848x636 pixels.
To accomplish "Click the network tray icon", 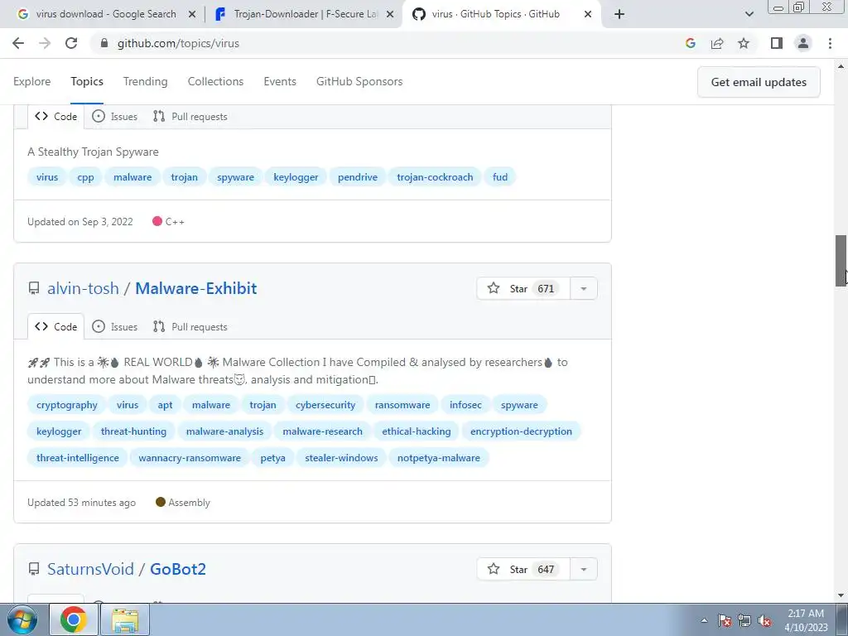I will [744, 620].
